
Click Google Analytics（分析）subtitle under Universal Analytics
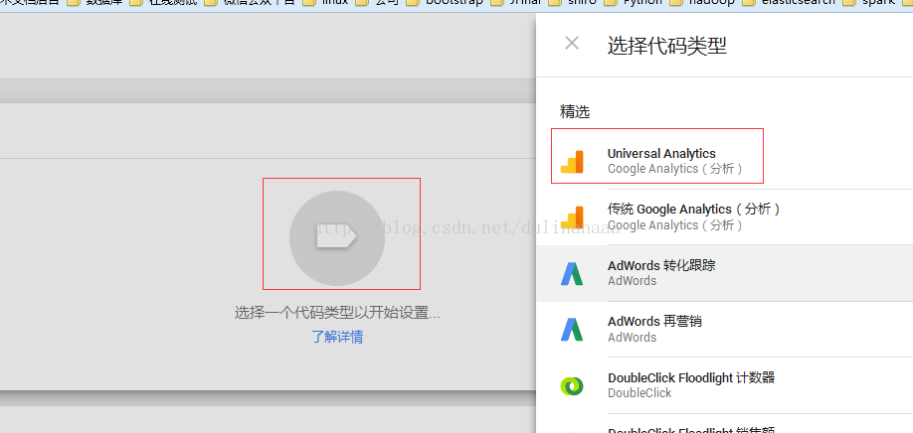[675, 169]
